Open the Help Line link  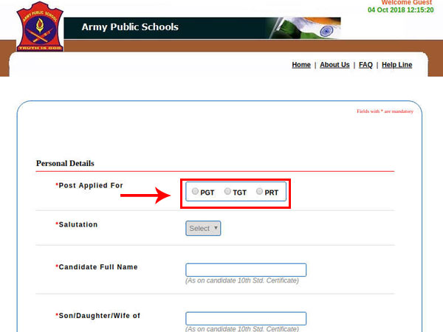(397, 65)
